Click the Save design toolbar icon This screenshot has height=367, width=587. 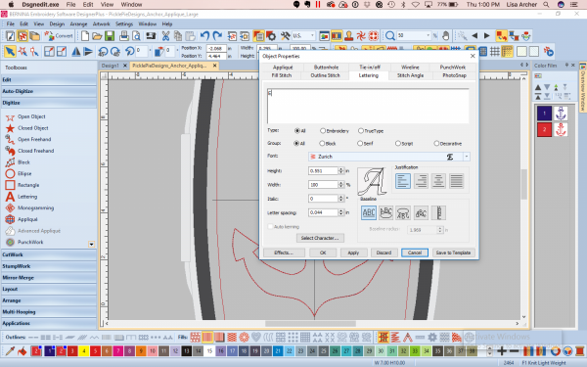click(110, 36)
